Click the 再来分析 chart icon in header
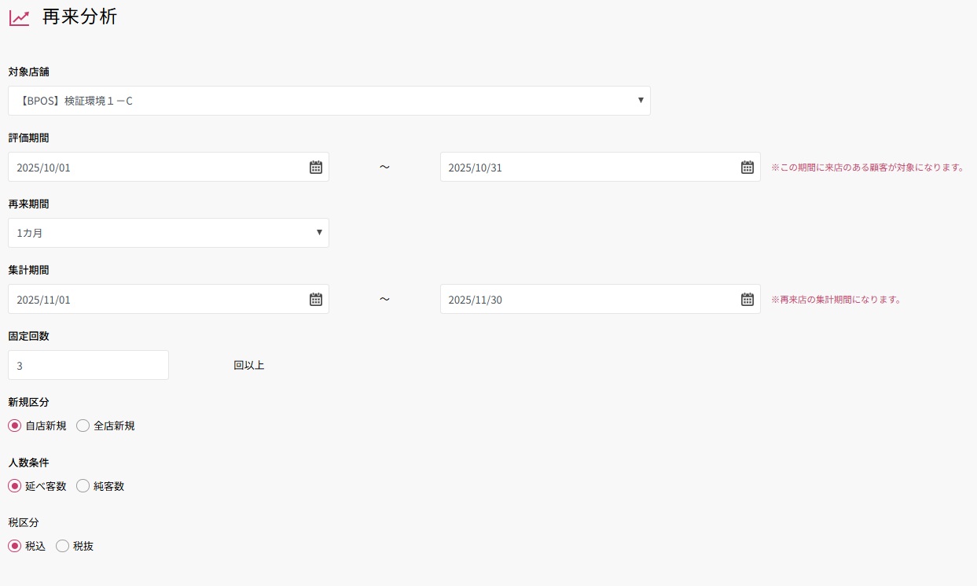 (x=20, y=17)
